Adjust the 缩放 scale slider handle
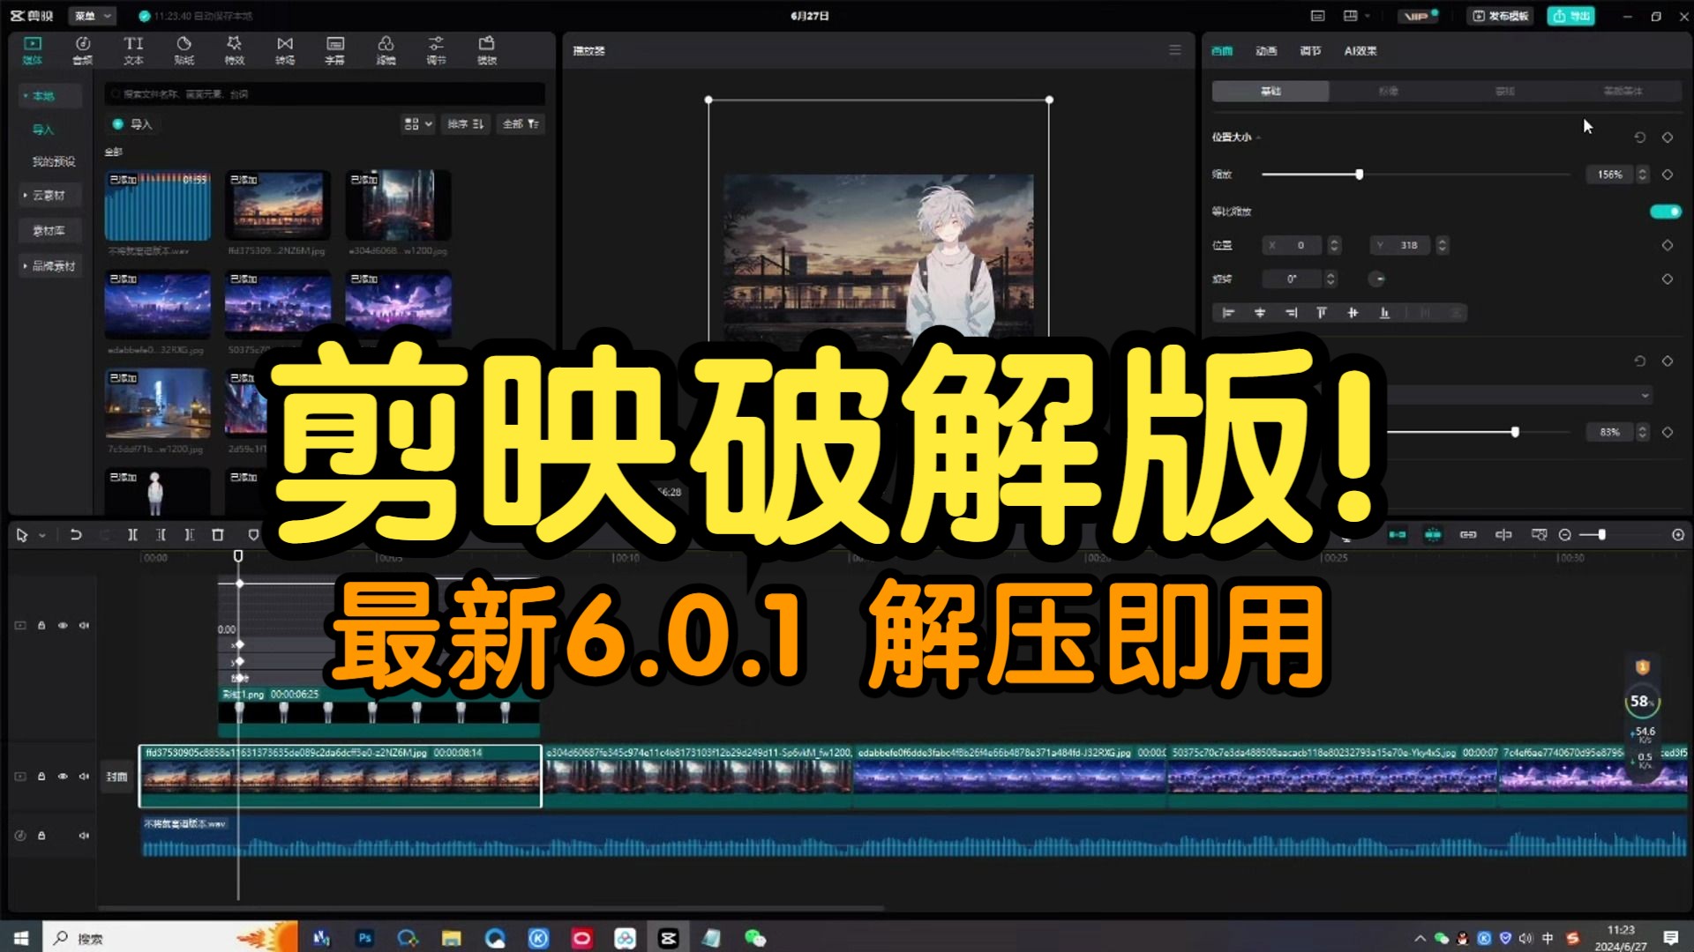 pyautogui.click(x=1360, y=175)
